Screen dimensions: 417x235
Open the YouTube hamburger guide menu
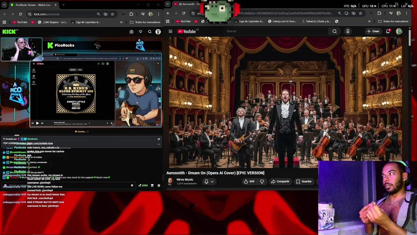(170, 31)
